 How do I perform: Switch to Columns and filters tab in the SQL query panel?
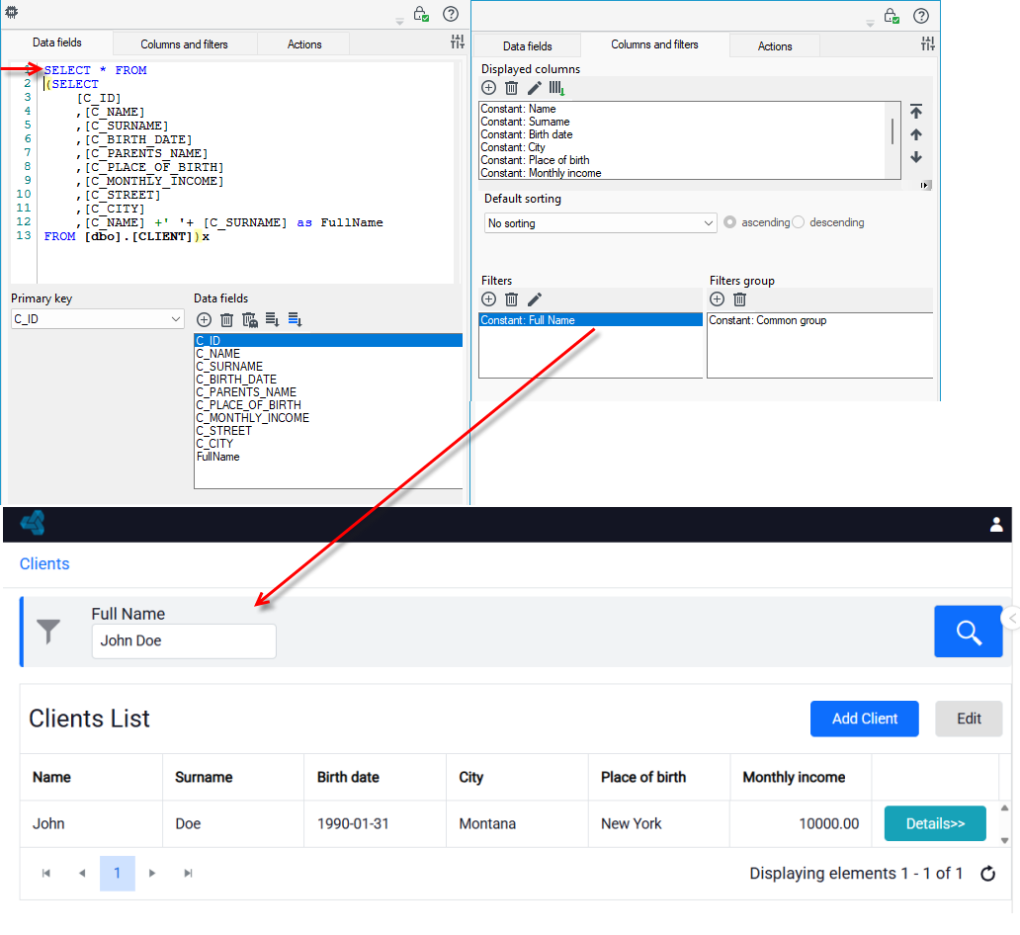184,44
